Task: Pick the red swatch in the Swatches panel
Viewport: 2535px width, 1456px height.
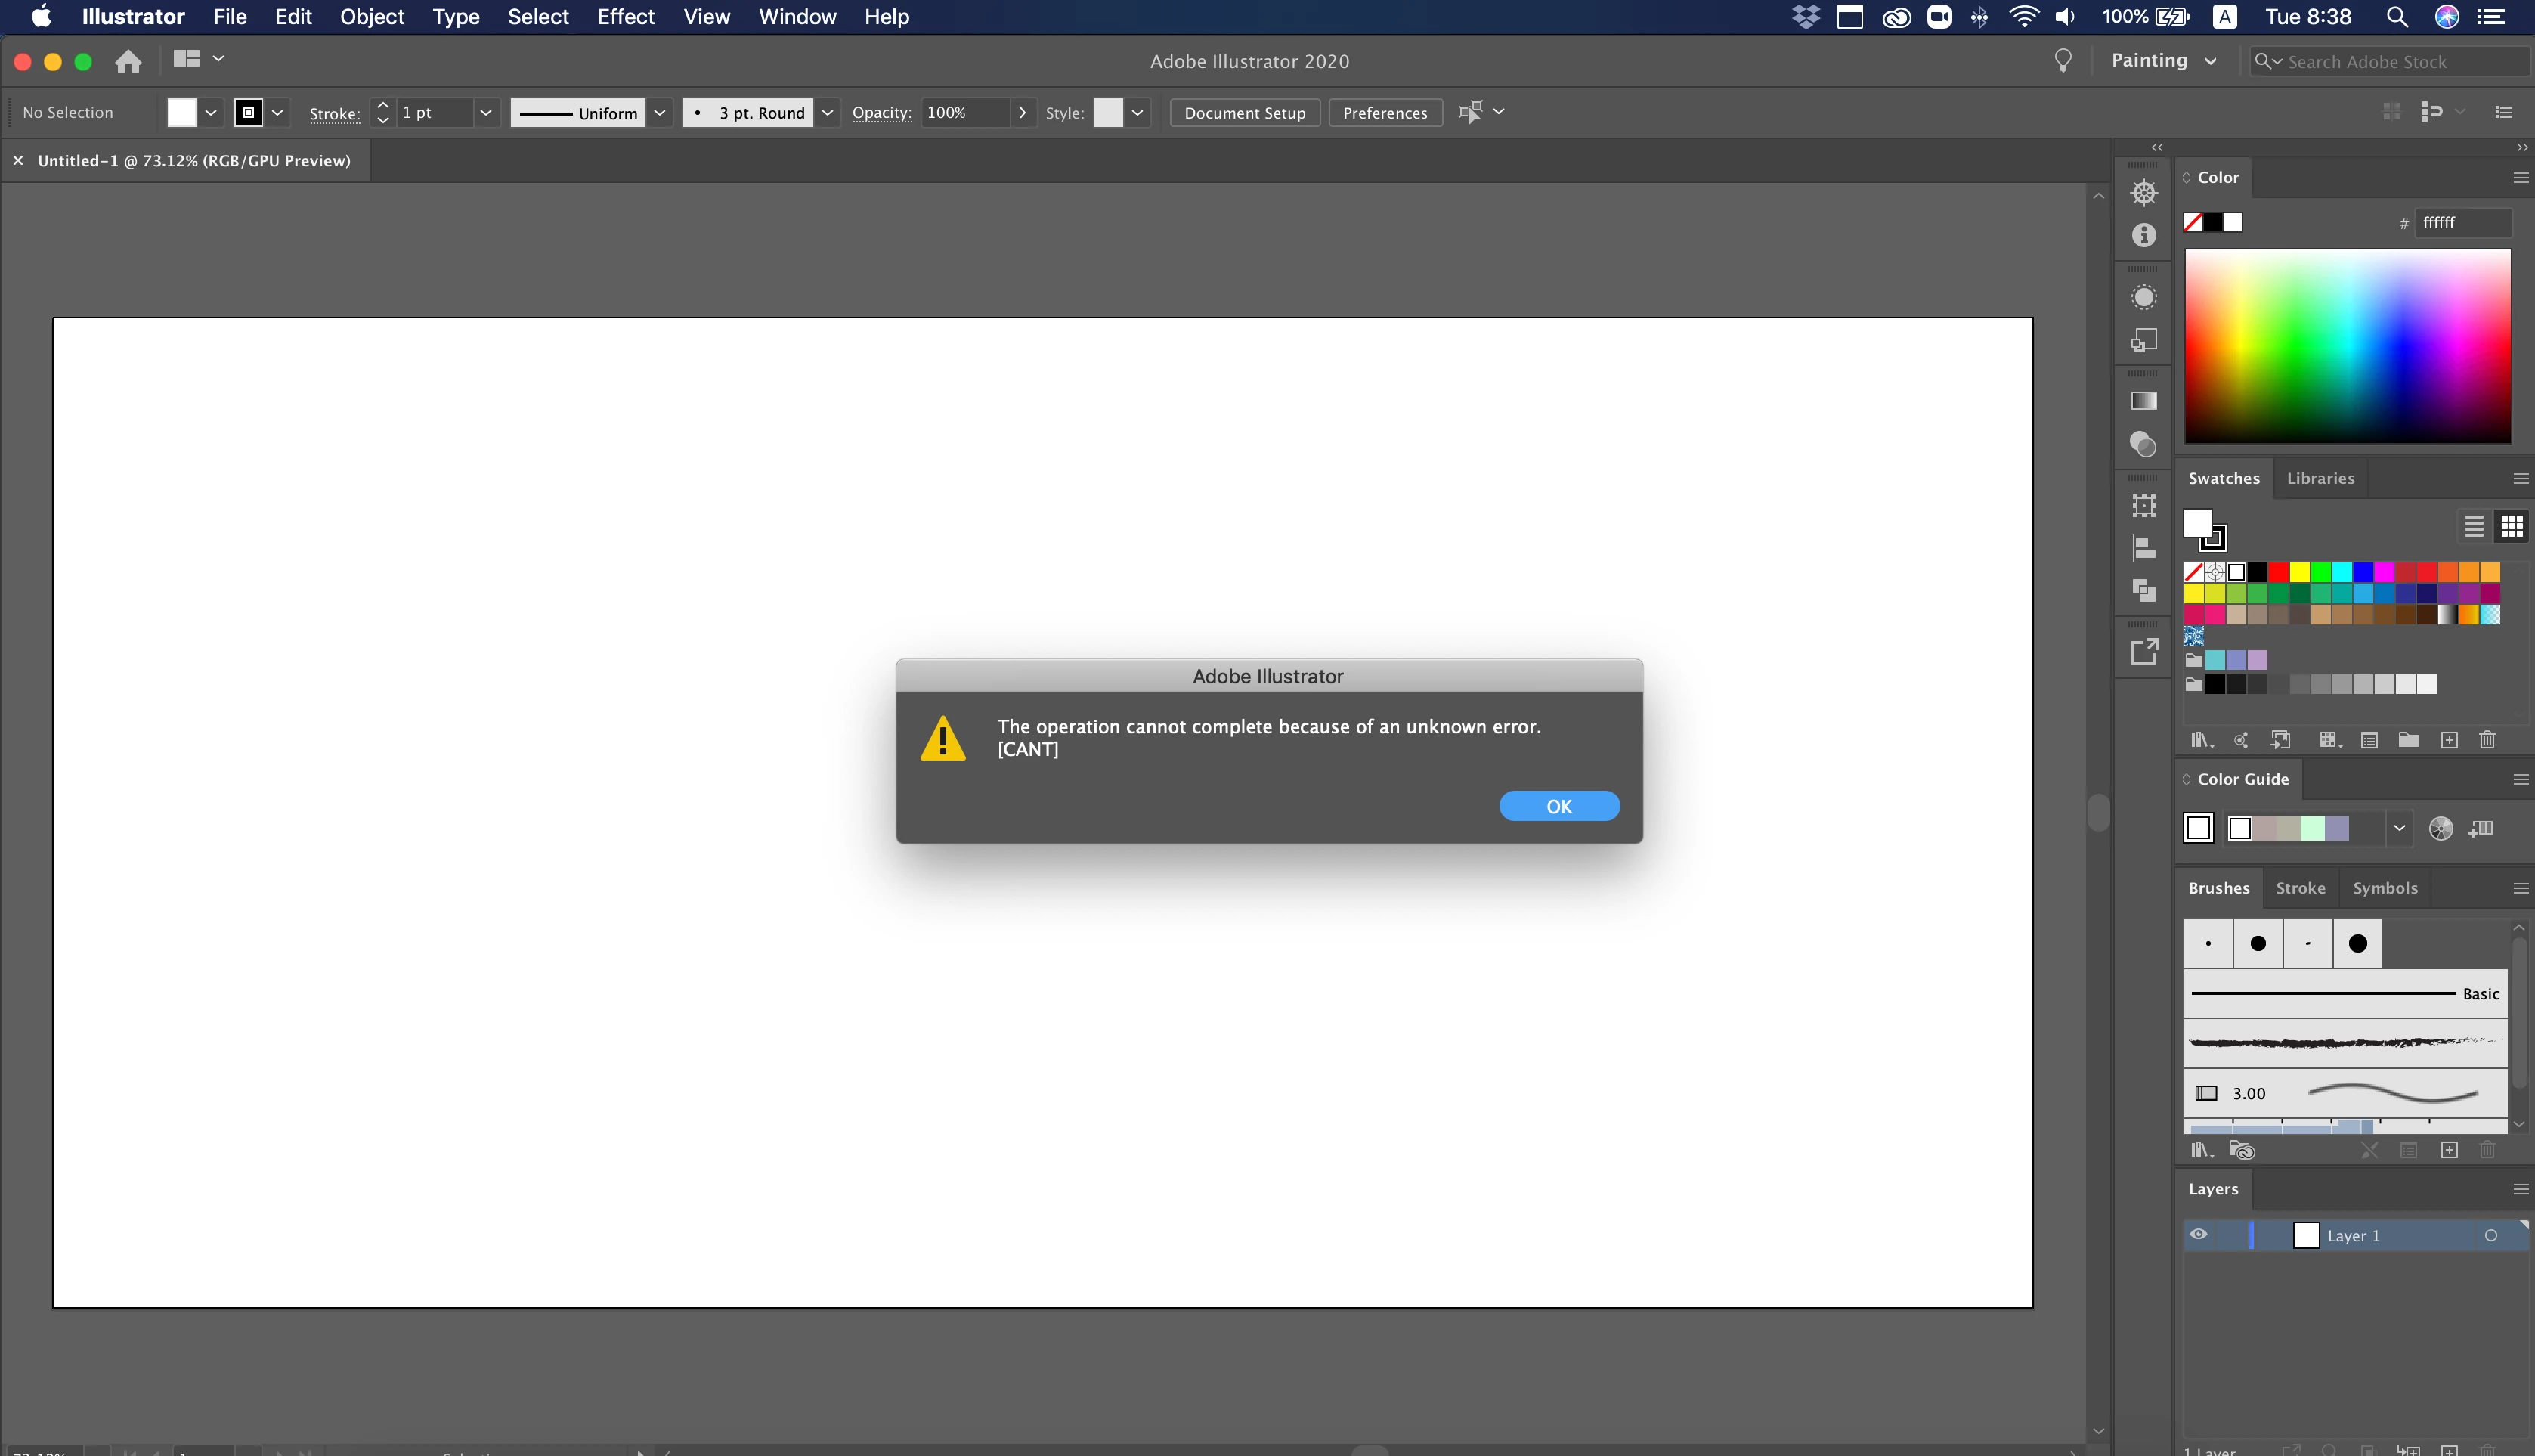Action: pyautogui.click(x=2278, y=572)
